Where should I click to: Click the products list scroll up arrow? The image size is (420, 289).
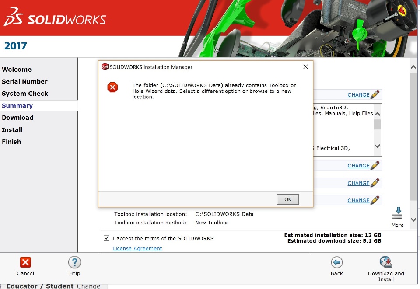(x=378, y=114)
